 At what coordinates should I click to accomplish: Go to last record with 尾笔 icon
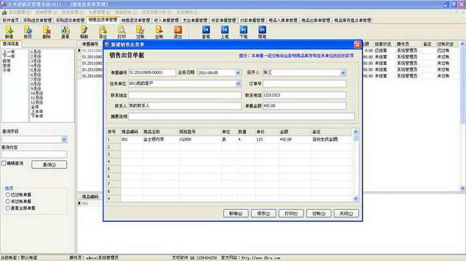tap(262, 32)
